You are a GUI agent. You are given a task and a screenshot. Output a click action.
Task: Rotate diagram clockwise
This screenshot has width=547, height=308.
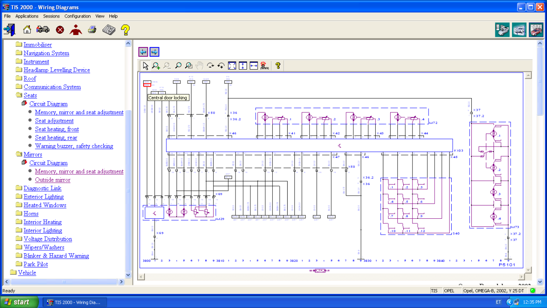[x=210, y=66]
